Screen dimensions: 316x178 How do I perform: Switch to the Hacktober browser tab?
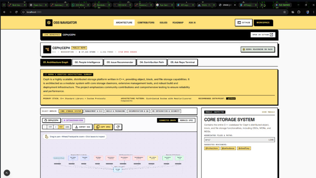pyautogui.click(x=102, y=5)
